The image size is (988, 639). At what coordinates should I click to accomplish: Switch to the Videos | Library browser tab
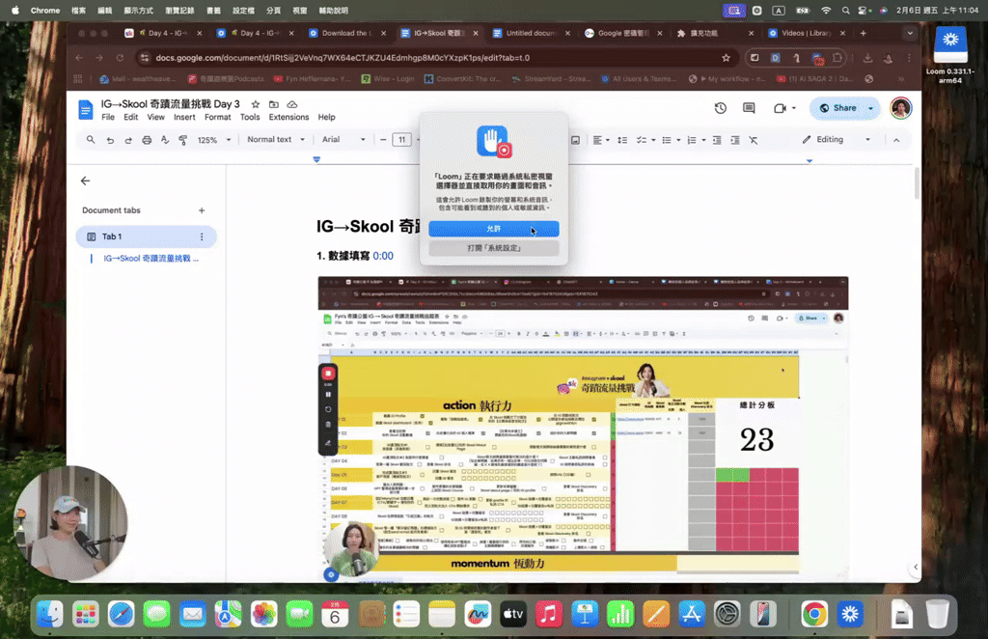(806, 33)
